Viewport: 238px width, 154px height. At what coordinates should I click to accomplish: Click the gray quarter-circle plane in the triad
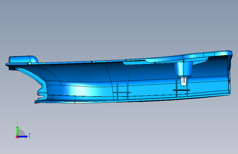click(x=21, y=132)
